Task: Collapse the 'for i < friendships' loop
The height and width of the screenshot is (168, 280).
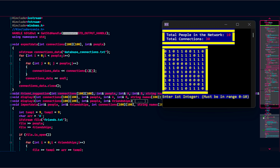Action: 11,143
